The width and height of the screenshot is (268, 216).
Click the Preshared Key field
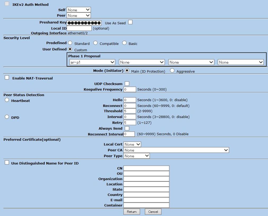coord(84,23)
